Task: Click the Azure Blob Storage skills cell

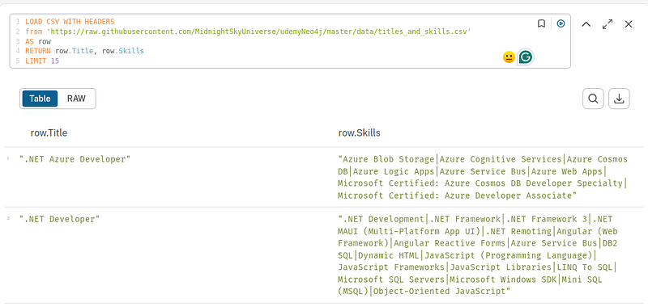Action: pos(483,177)
